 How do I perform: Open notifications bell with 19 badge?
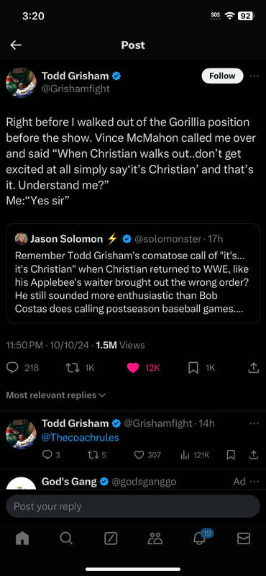point(199,538)
